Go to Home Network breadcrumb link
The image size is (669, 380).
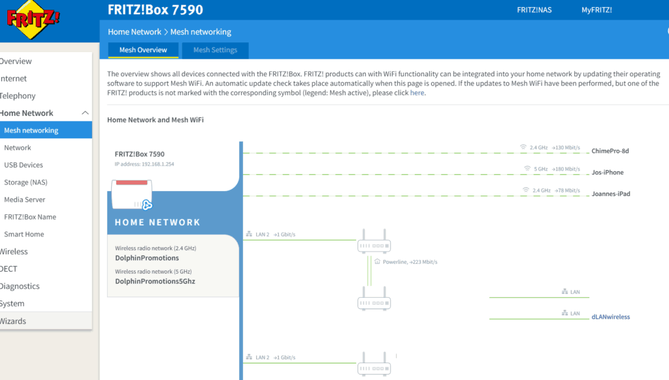tap(135, 32)
